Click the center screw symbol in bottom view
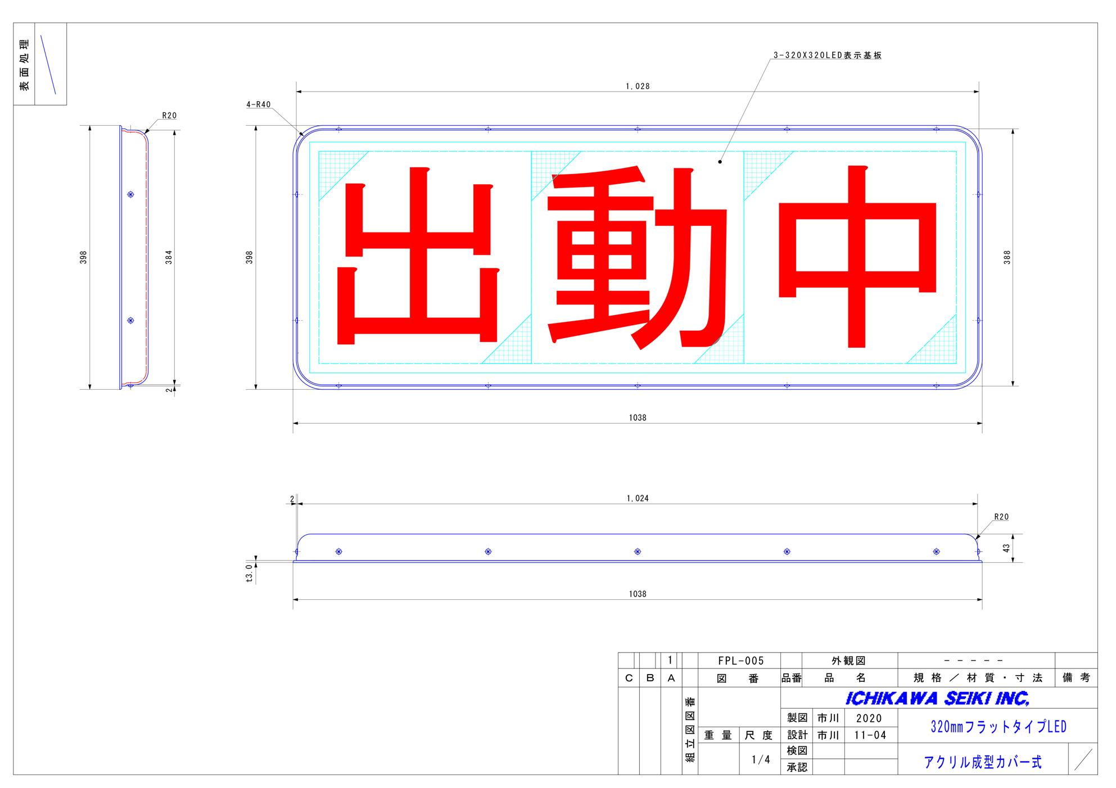This screenshot has width=1116, height=788. [x=637, y=552]
